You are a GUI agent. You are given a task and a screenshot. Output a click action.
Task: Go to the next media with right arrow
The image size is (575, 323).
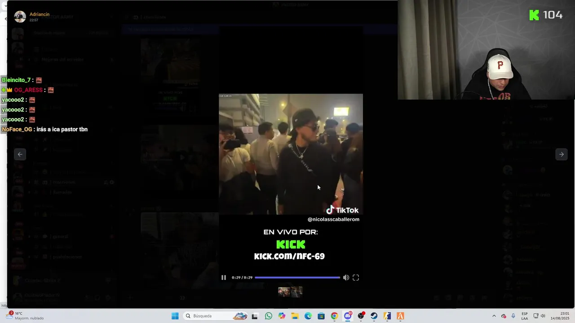click(x=562, y=154)
